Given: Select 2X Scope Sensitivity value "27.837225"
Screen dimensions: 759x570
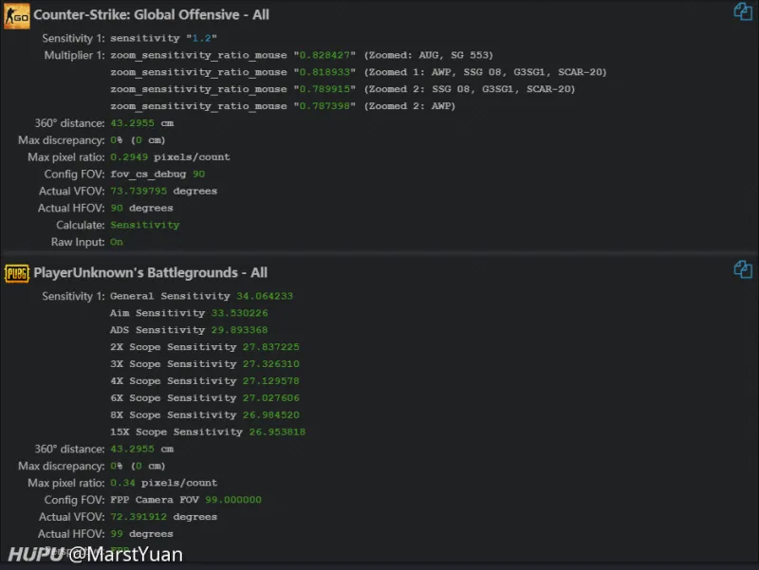Looking at the screenshot, I should (271, 347).
